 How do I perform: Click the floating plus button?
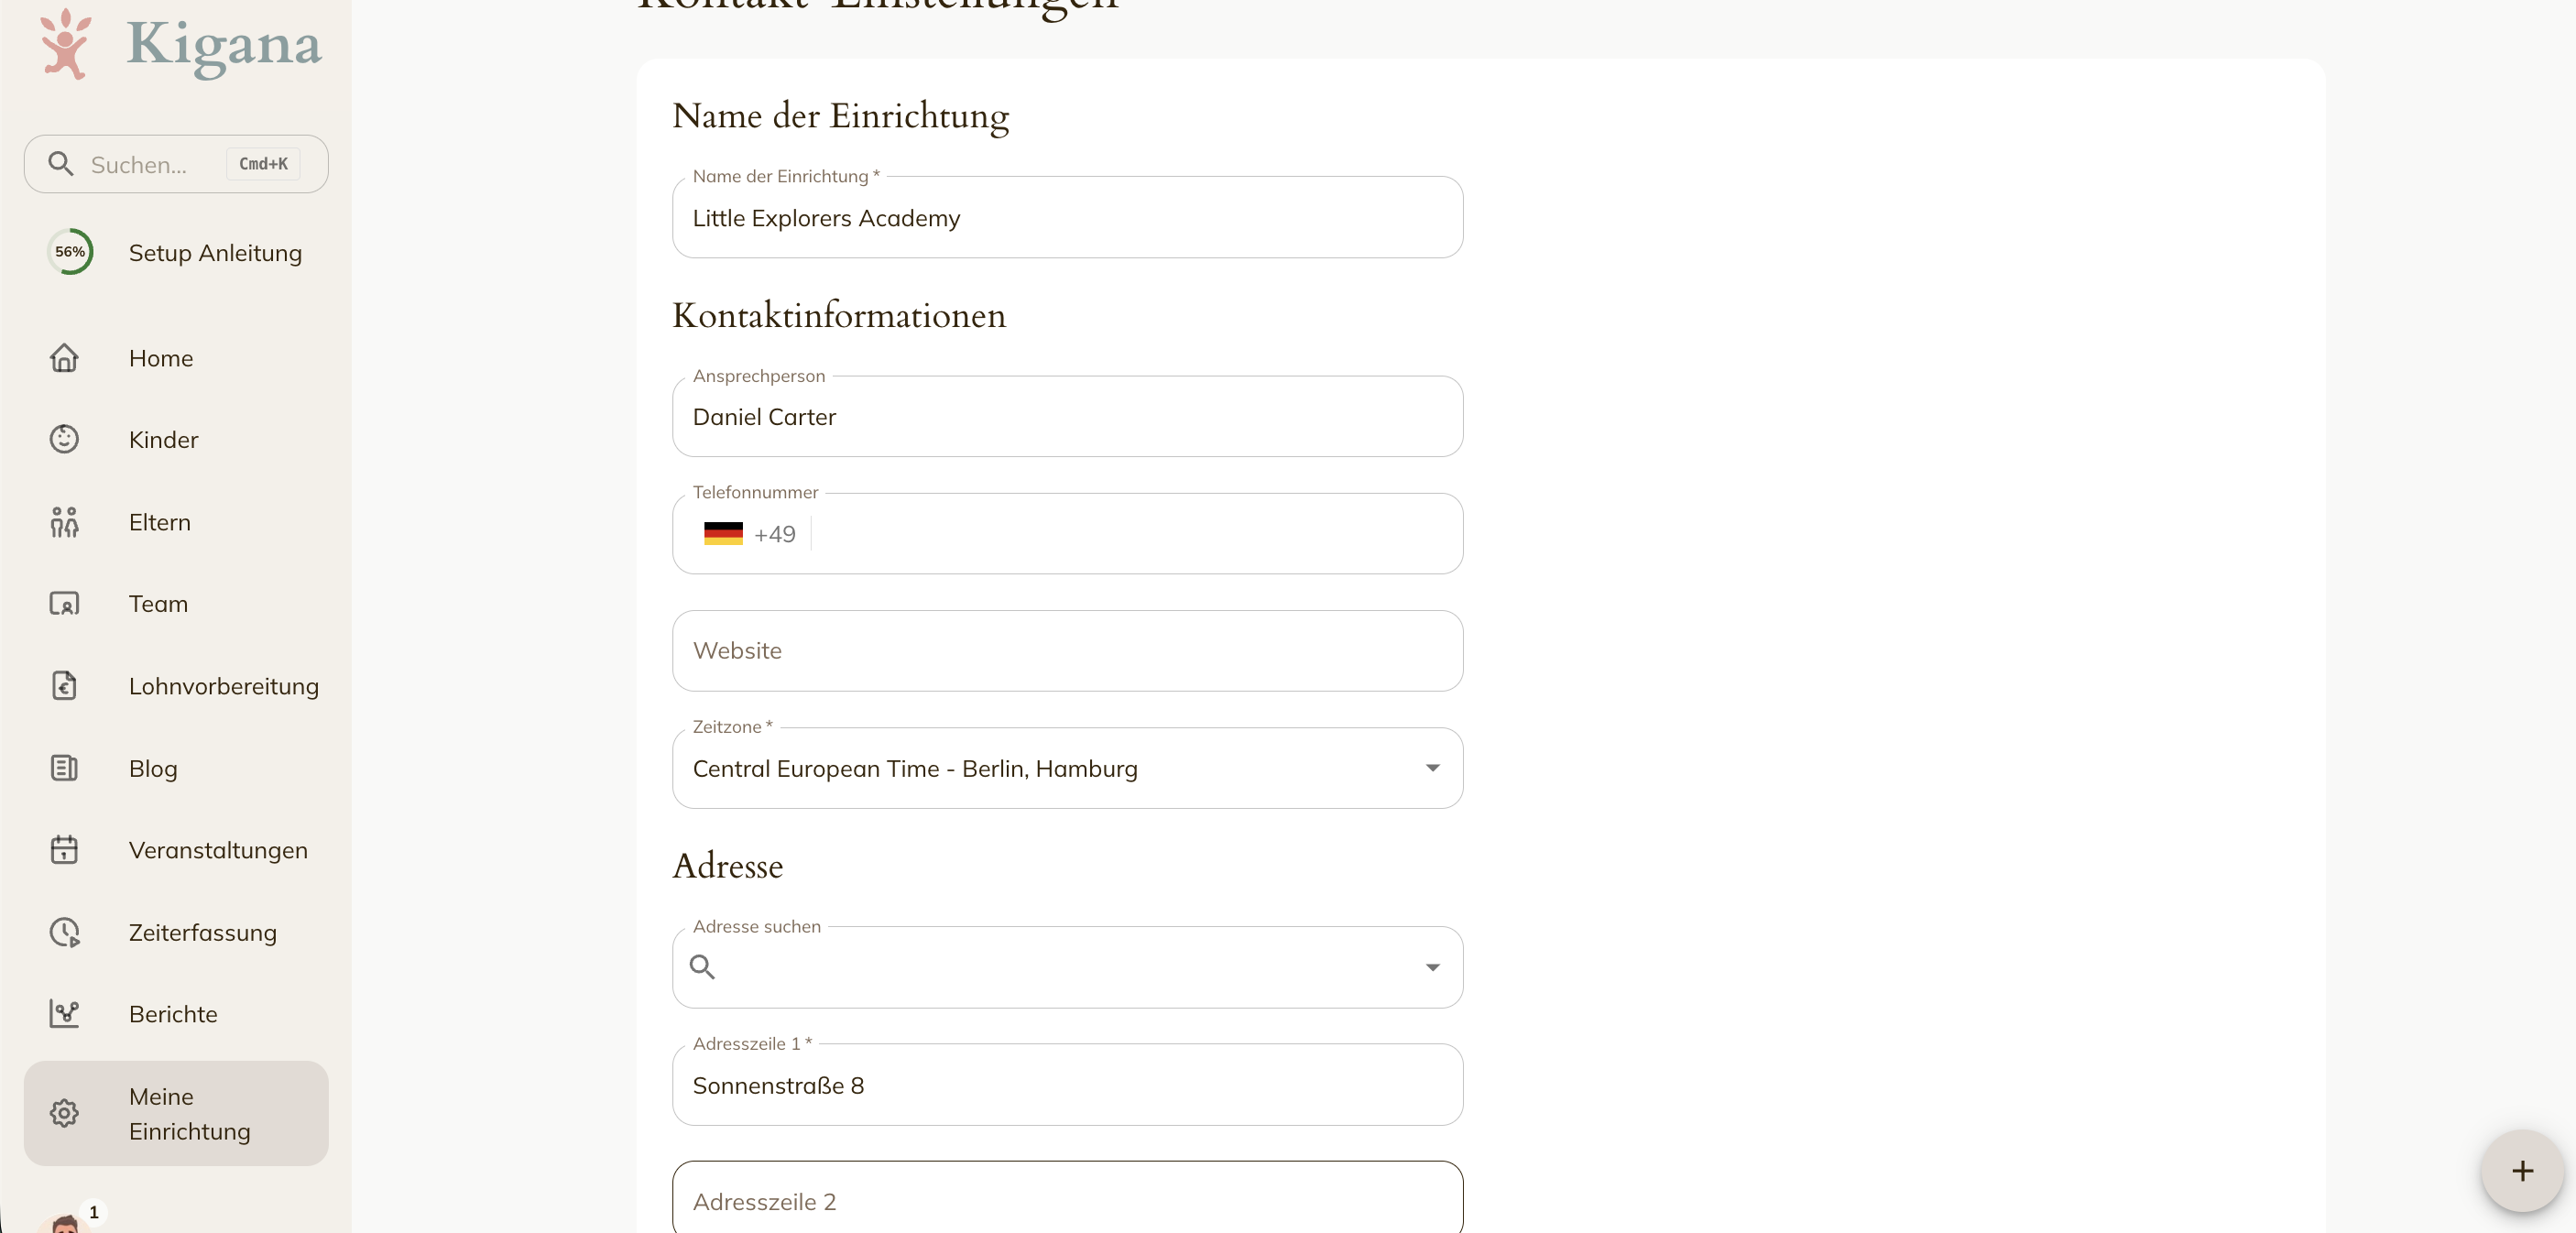coord(2522,1171)
